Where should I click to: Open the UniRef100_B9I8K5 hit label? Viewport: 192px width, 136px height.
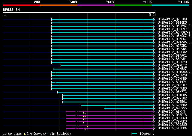point(172,22)
